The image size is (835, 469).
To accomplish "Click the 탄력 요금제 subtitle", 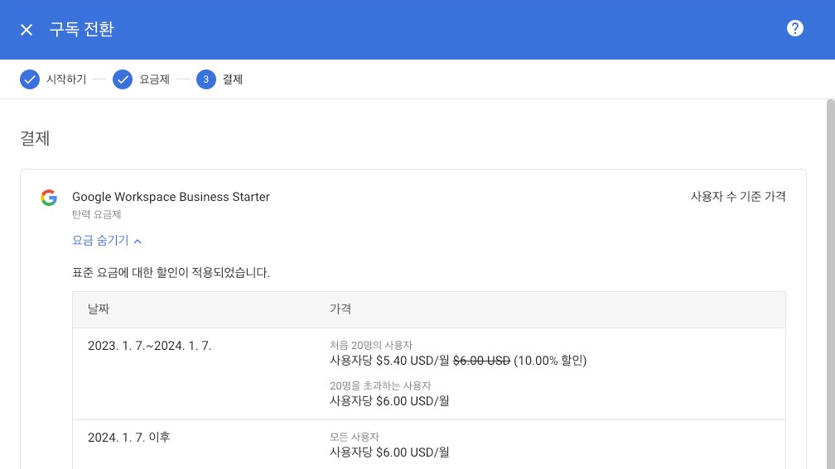I will [x=96, y=214].
